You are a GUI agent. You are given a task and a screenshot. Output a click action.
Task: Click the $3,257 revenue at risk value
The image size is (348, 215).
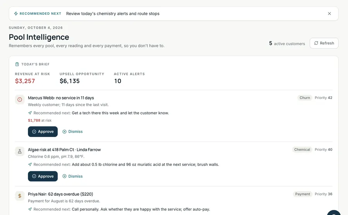25,81
